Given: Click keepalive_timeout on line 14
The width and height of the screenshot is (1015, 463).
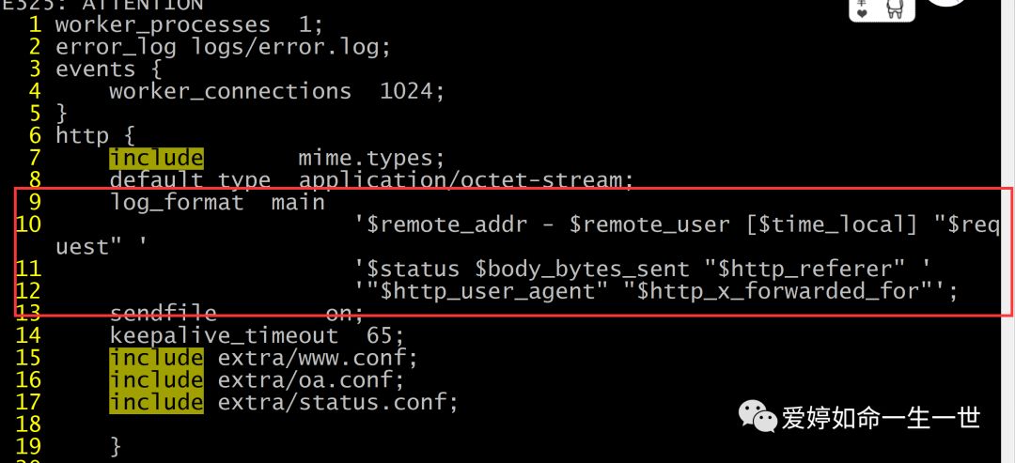Looking at the screenshot, I should pos(224,336).
